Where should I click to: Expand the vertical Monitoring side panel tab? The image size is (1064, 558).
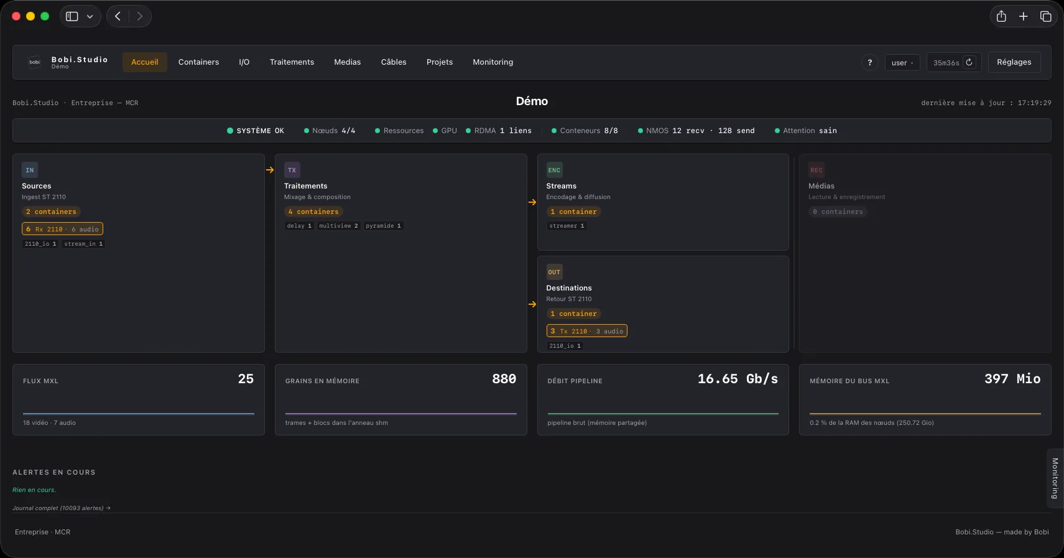pos(1055,478)
